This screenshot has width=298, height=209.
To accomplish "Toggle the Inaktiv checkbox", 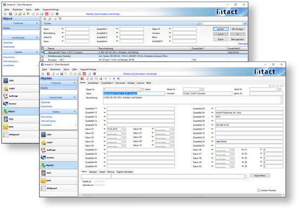I will (x=142, y=89).
